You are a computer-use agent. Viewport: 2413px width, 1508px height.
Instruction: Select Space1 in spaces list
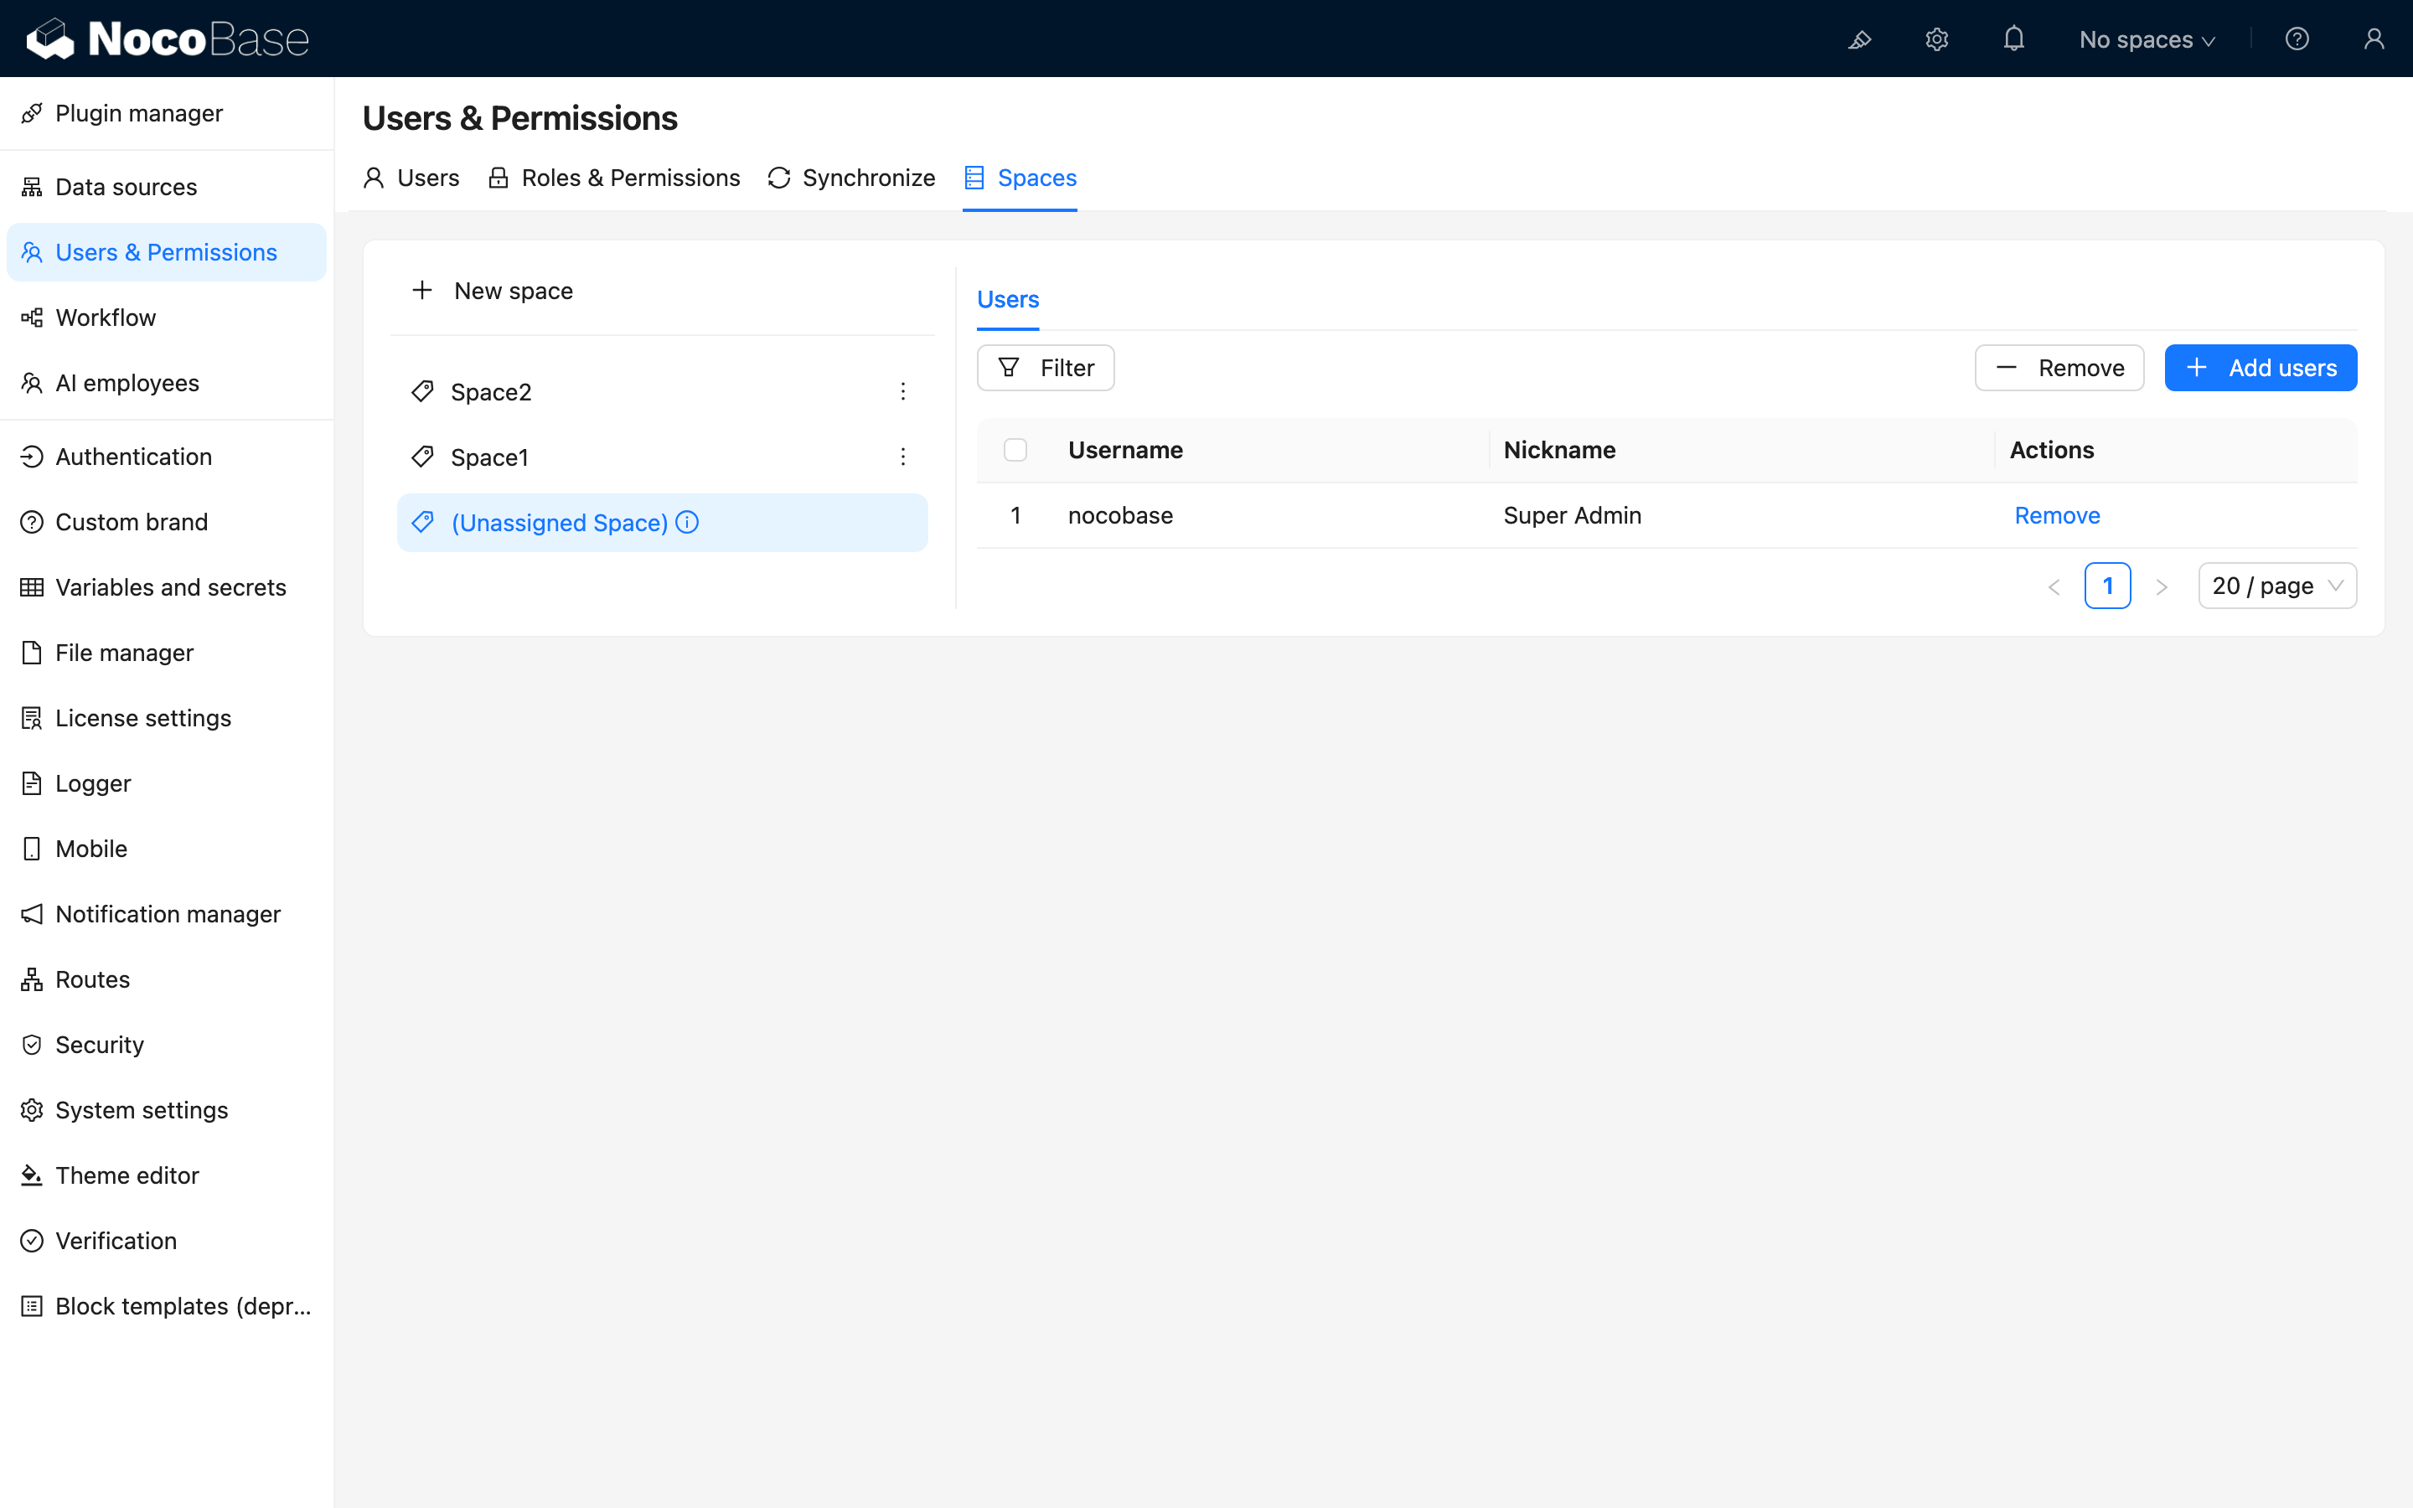pyautogui.click(x=489, y=457)
